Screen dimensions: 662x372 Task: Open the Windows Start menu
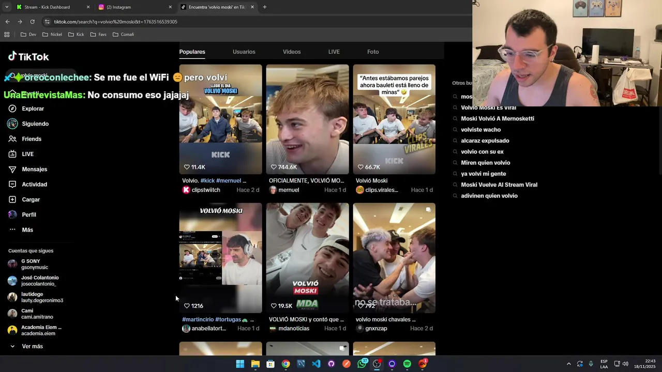(240, 364)
